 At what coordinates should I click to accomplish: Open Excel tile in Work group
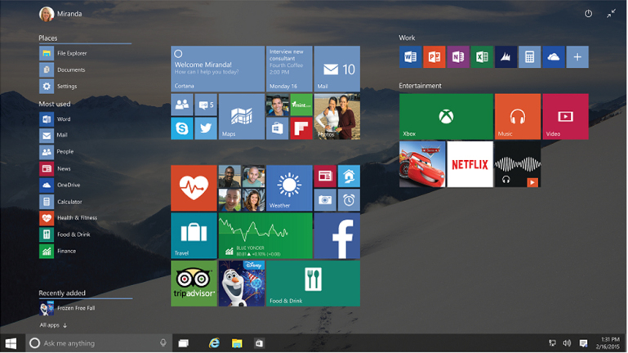coord(482,56)
